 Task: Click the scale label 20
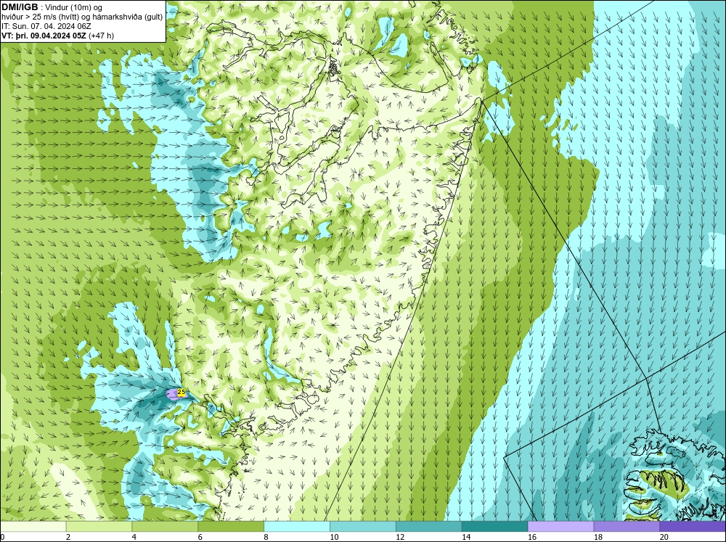point(664,537)
